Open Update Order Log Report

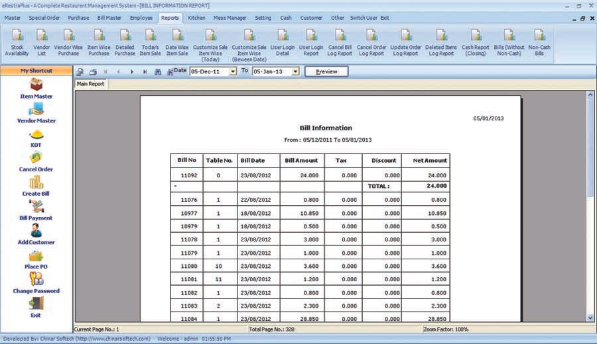pyautogui.click(x=405, y=43)
